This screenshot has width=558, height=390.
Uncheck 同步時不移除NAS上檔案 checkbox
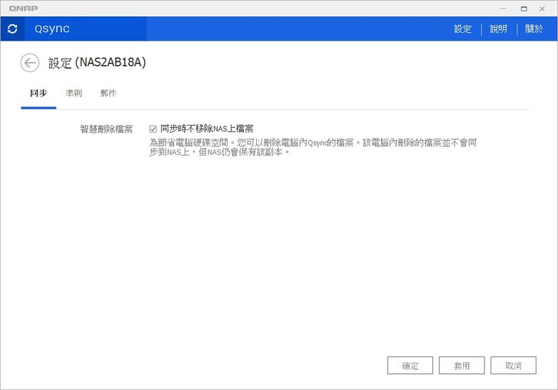coord(153,129)
